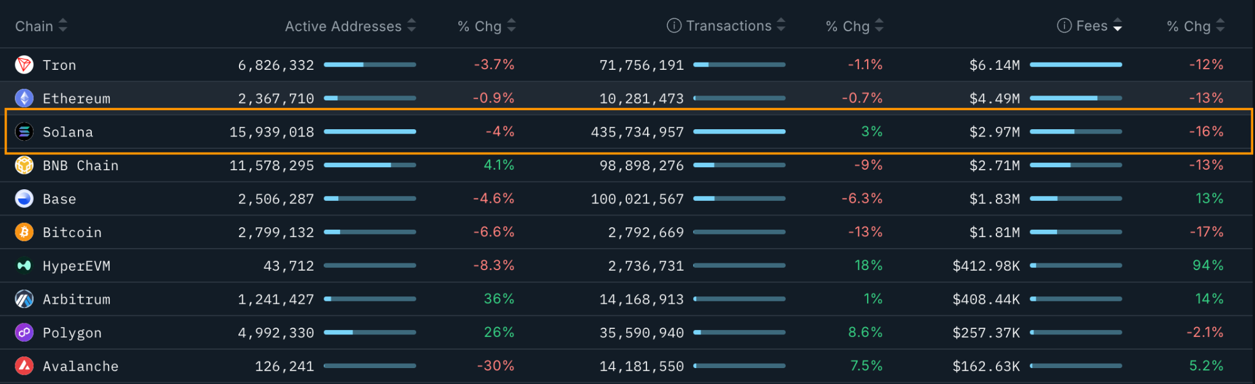Select Tron transactions value 71,756,191

642,65
